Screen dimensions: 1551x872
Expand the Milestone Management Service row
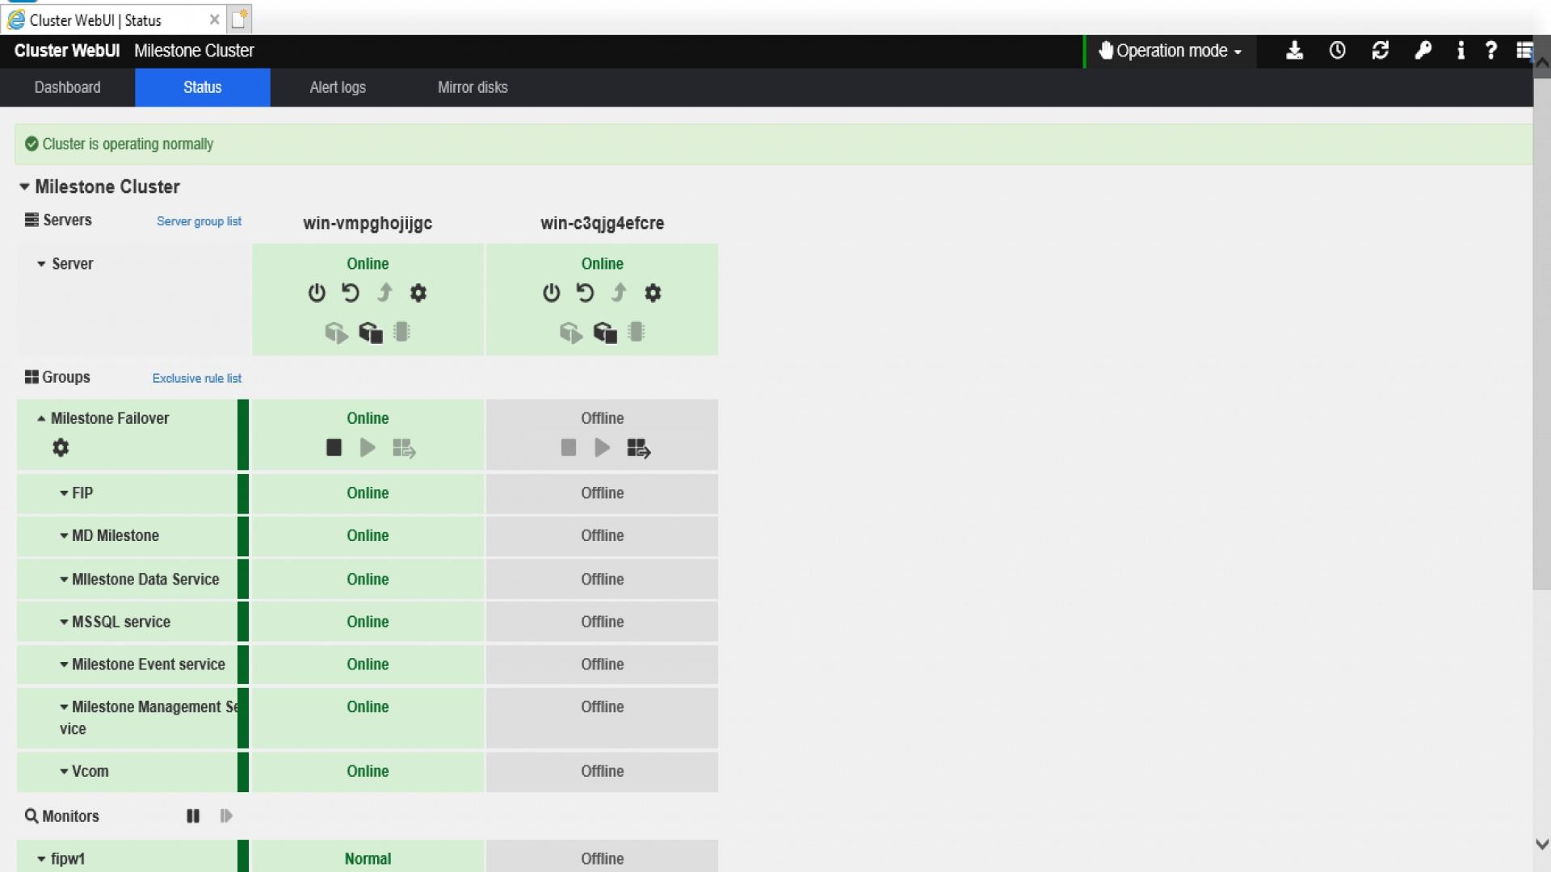(x=64, y=707)
